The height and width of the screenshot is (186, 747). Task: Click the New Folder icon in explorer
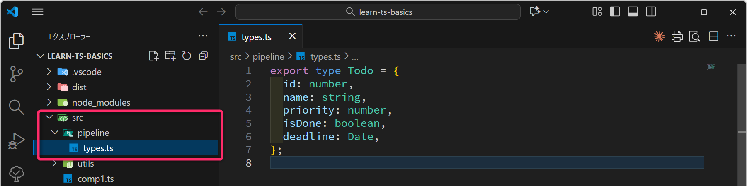[x=170, y=56]
